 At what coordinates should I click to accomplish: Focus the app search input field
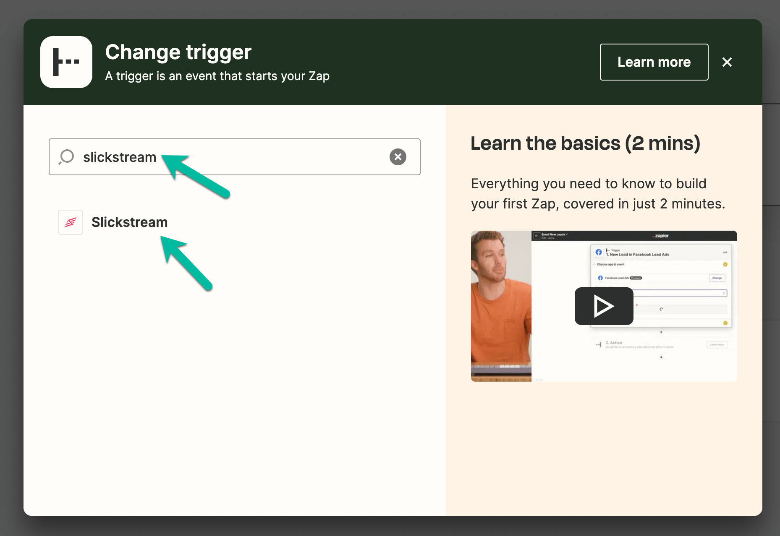click(235, 157)
